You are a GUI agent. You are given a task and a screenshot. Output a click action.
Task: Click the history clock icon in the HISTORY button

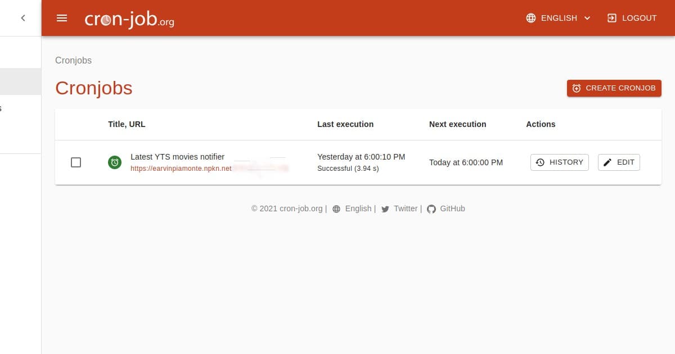point(541,162)
